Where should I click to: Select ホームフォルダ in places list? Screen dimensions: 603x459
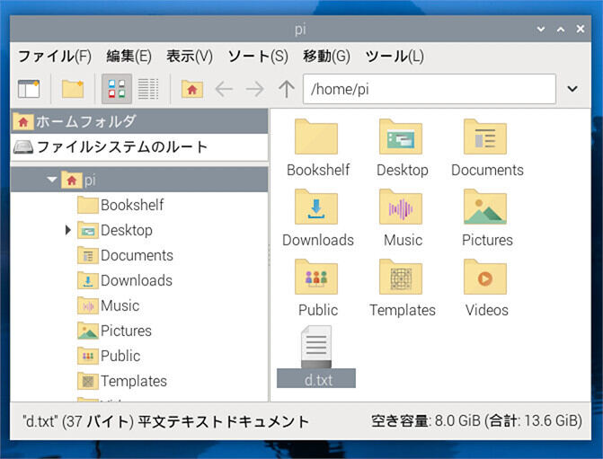[x=139, y=121]
